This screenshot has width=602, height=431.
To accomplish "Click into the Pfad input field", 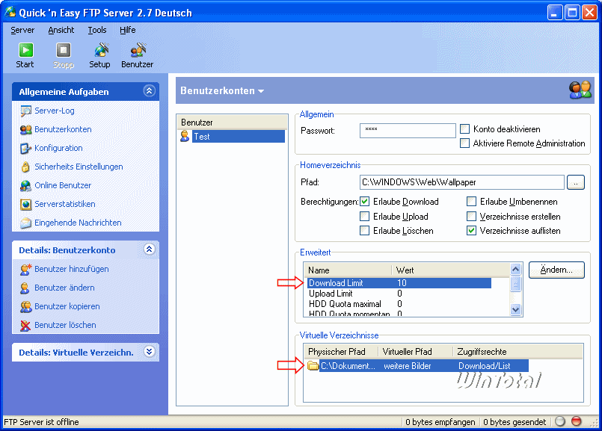I will click(462, 182).
